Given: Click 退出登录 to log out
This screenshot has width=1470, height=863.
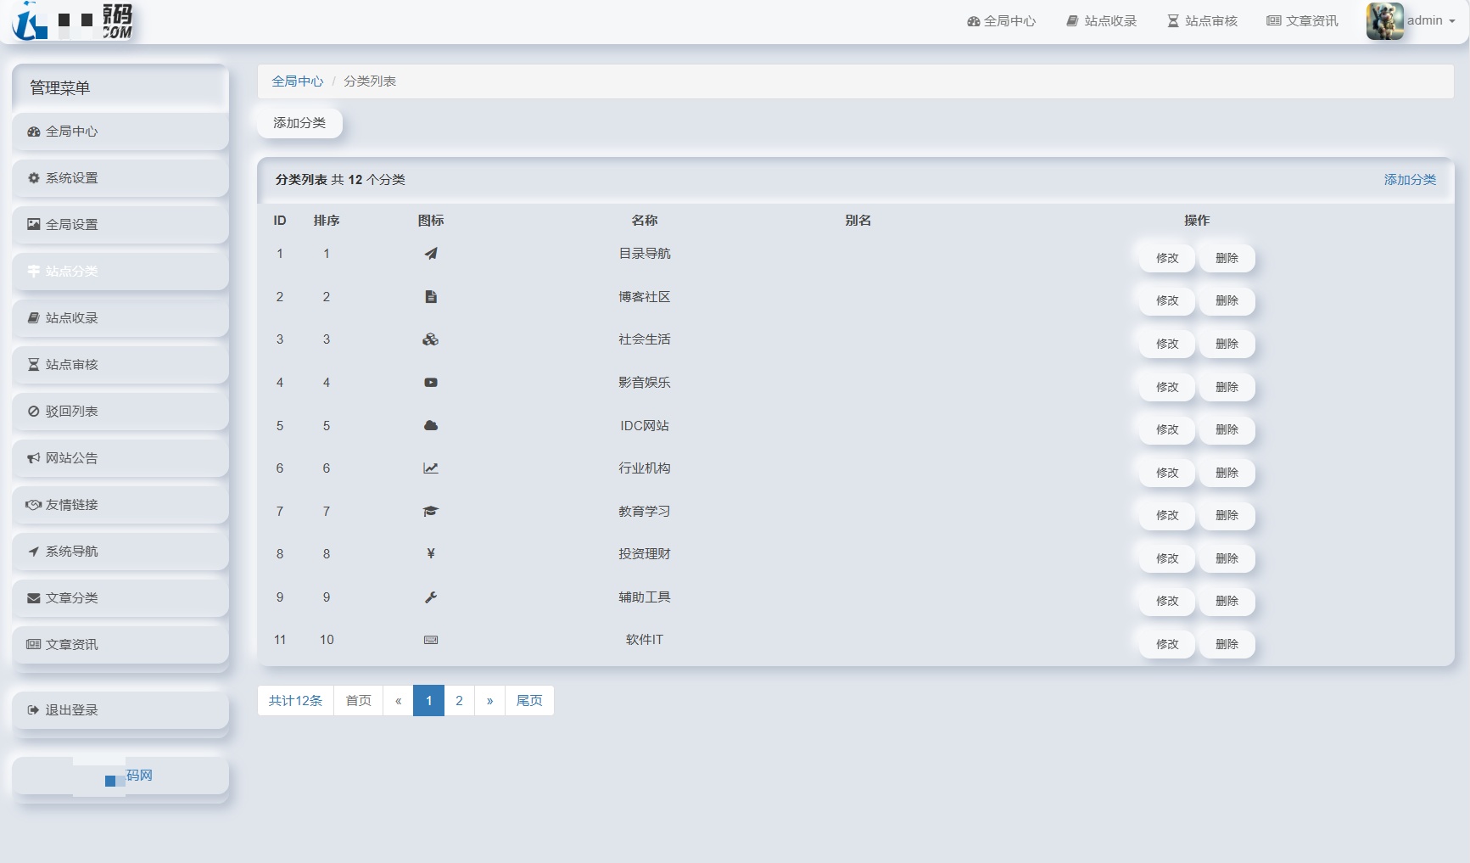Looking at the screenshot, I should tap(120, 710).
